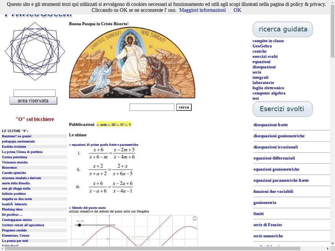Open esercizi svolti topic link

(265, 56)
